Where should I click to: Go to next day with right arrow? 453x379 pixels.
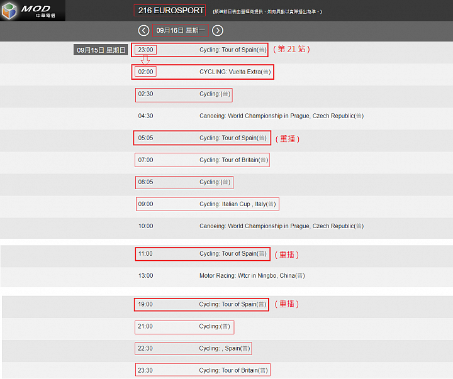pos(218,31)
